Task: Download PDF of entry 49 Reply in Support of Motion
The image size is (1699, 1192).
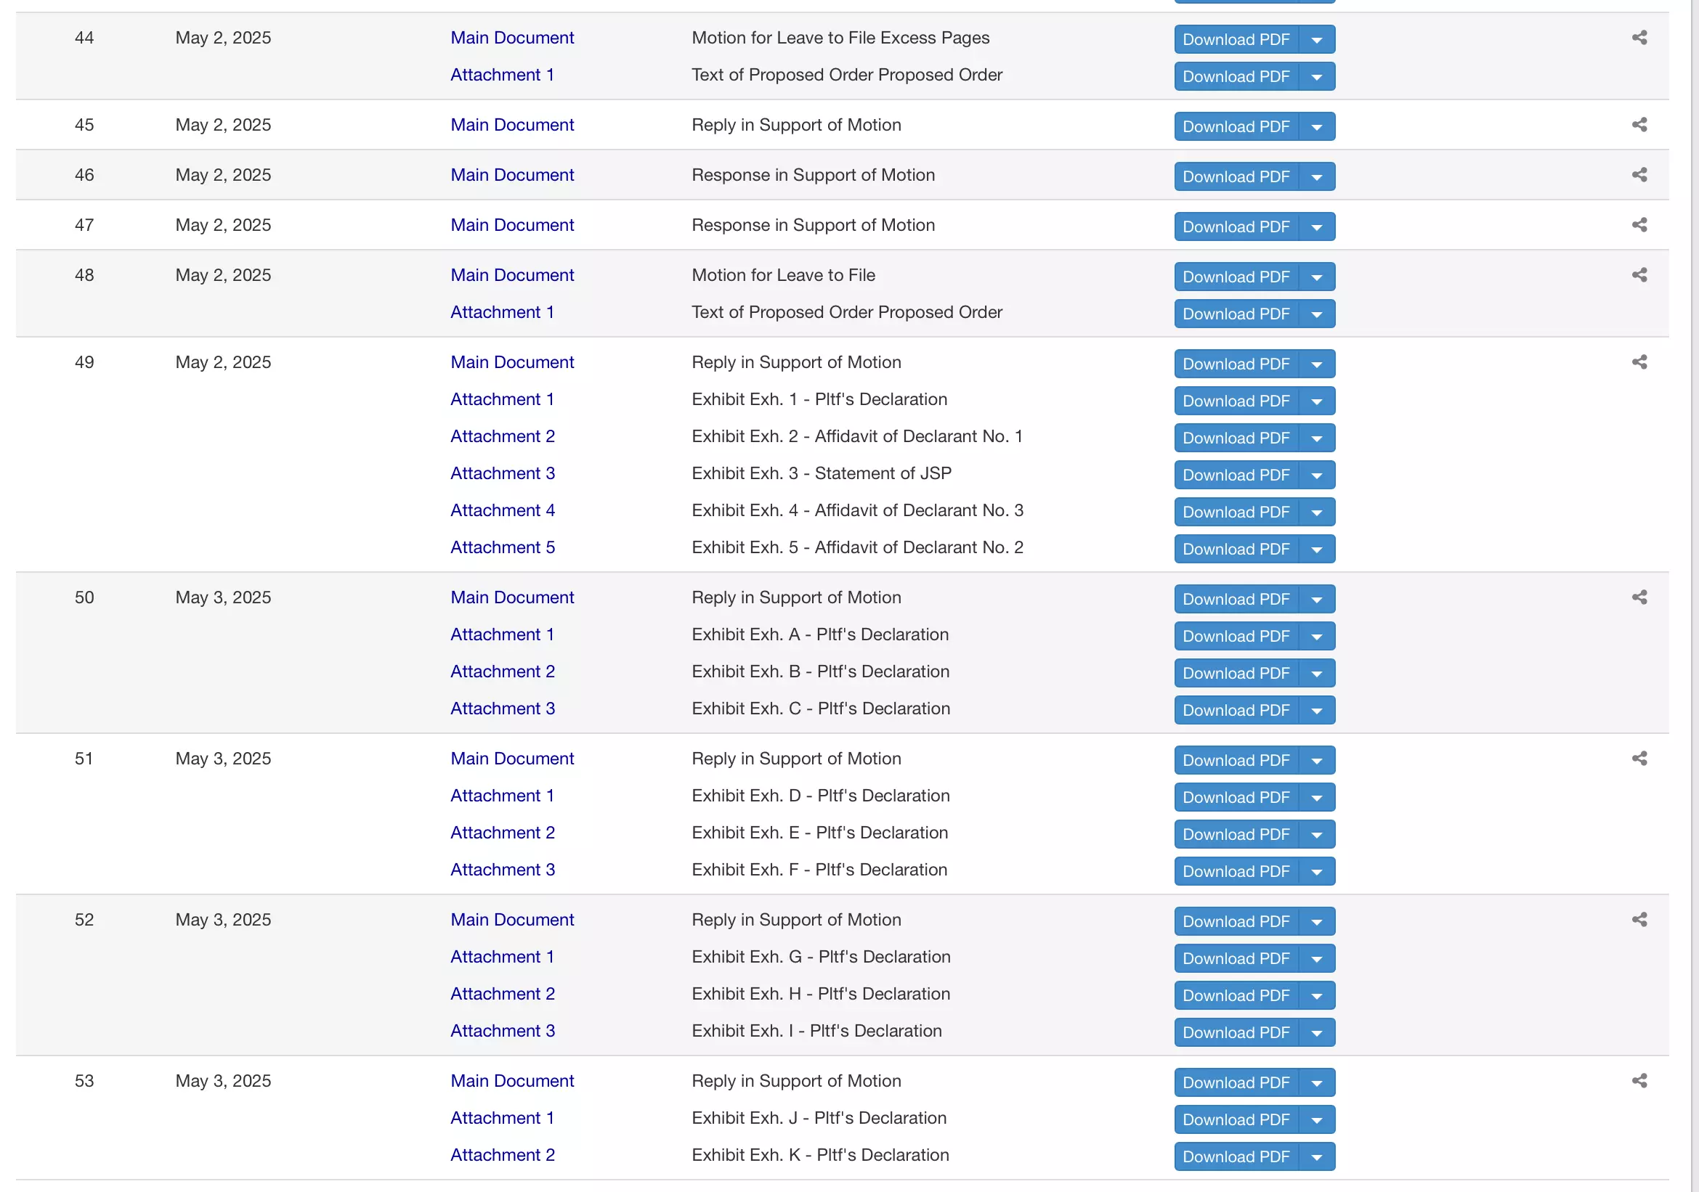Action: 1236,364
